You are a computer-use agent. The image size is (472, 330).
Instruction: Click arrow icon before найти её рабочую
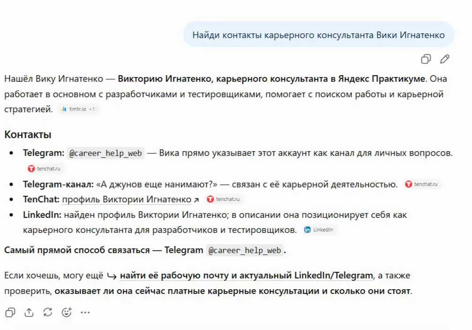click(x=112, y=276)
